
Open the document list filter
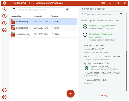click(67, 10)
